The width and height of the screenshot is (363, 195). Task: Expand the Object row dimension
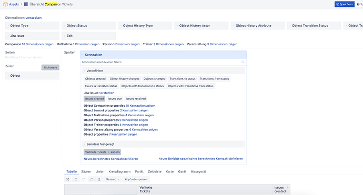coord(32,76)
